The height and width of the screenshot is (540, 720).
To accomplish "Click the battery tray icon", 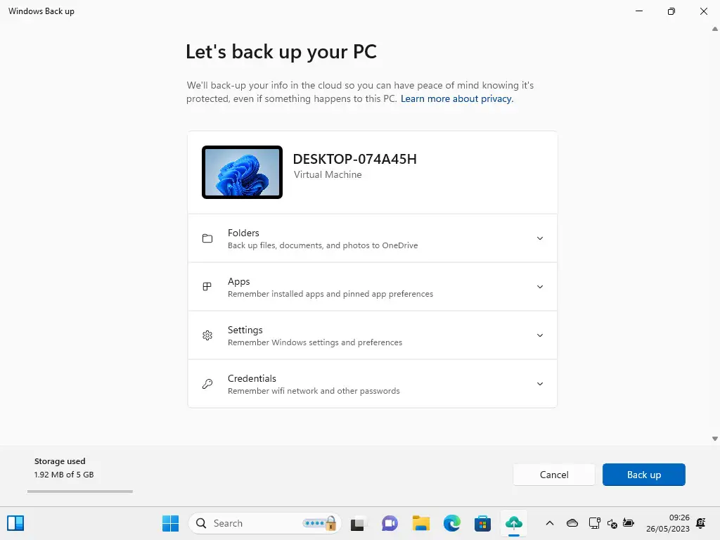I will click(629, 523).
